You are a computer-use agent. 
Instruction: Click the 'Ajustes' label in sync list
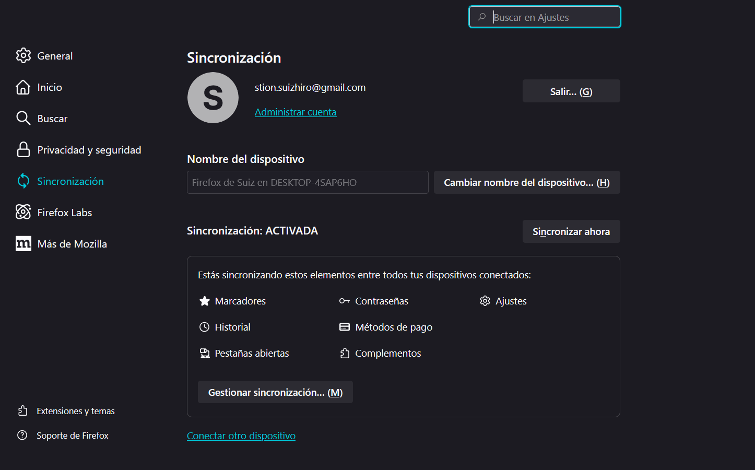(x=511, y=301)
